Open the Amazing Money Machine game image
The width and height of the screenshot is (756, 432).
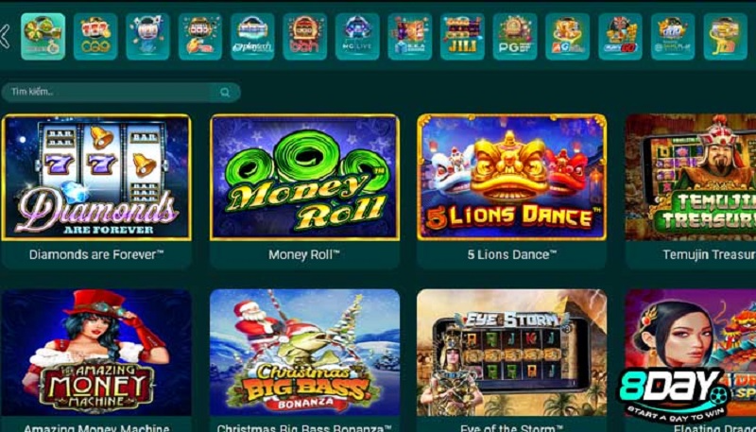pyautogui.click(x=96, y=353)
